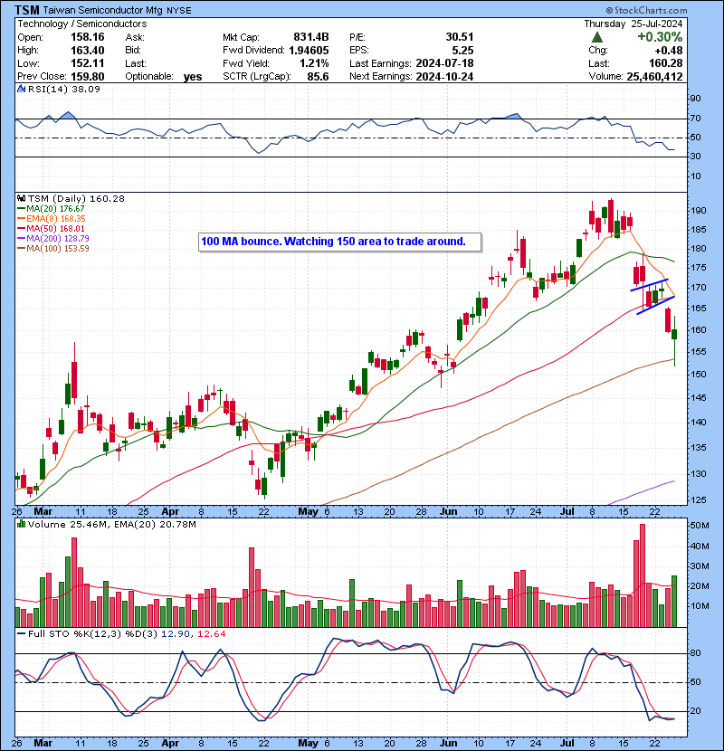This screenshot has height=751, width=724.
Task: Click the NYSE exchange label
Action: tap(178, 11)
